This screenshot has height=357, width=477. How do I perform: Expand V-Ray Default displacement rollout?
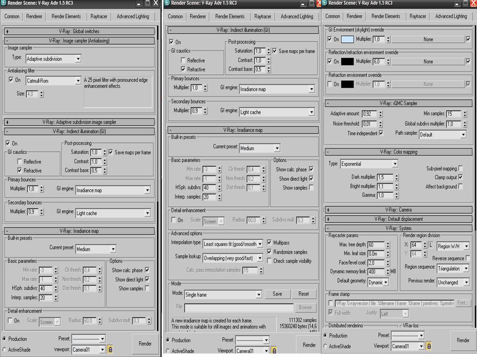pyautogui.click(x=398, y=219)
